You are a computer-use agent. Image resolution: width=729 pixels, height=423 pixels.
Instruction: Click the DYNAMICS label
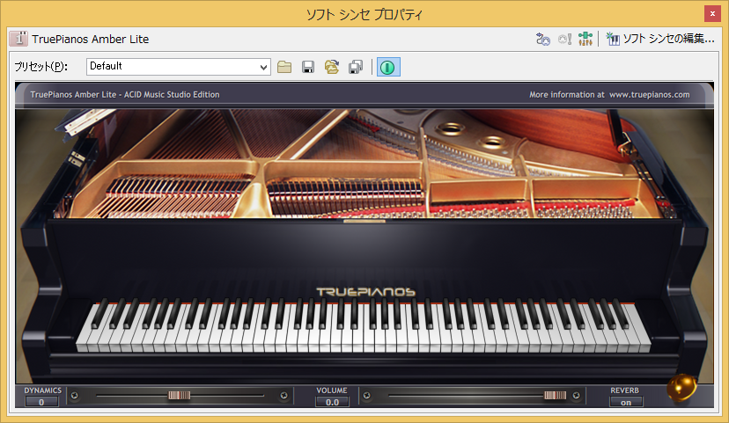[x=43, y=390]
